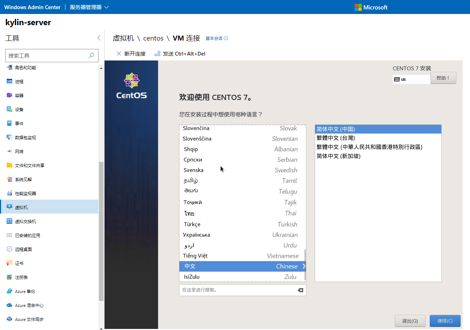Click the us keyboard layout indicator
Viewport: 470px width, 330px height.
pos(411,79)
